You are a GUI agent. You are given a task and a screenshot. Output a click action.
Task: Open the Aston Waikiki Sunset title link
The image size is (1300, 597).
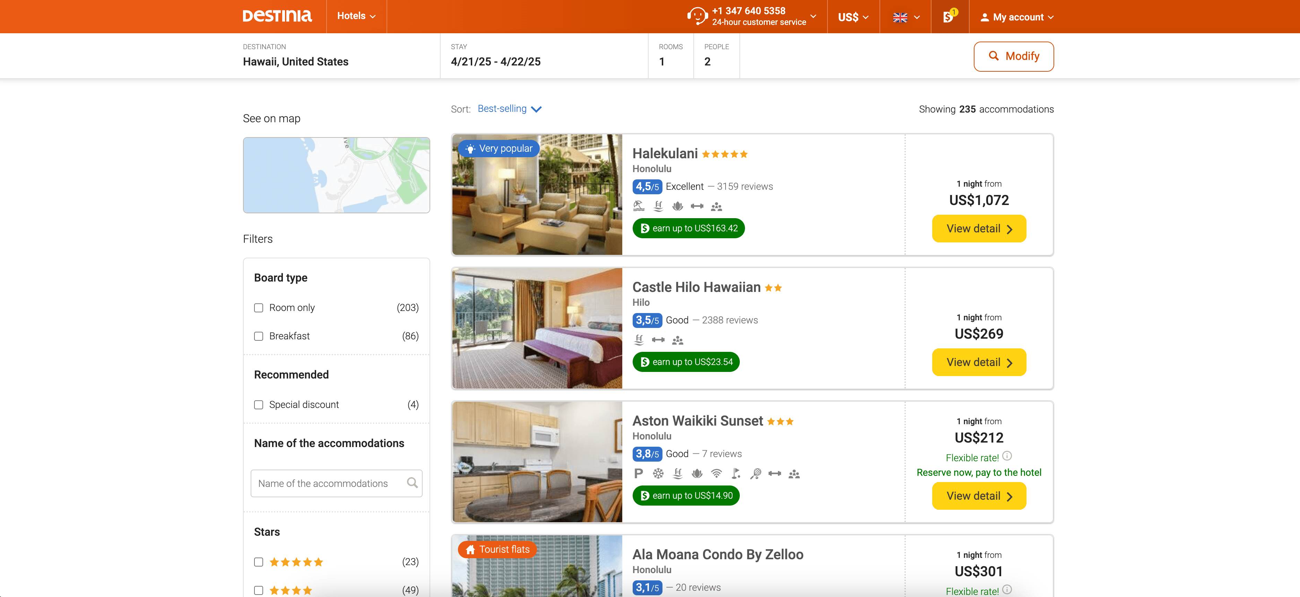point(697,420)
